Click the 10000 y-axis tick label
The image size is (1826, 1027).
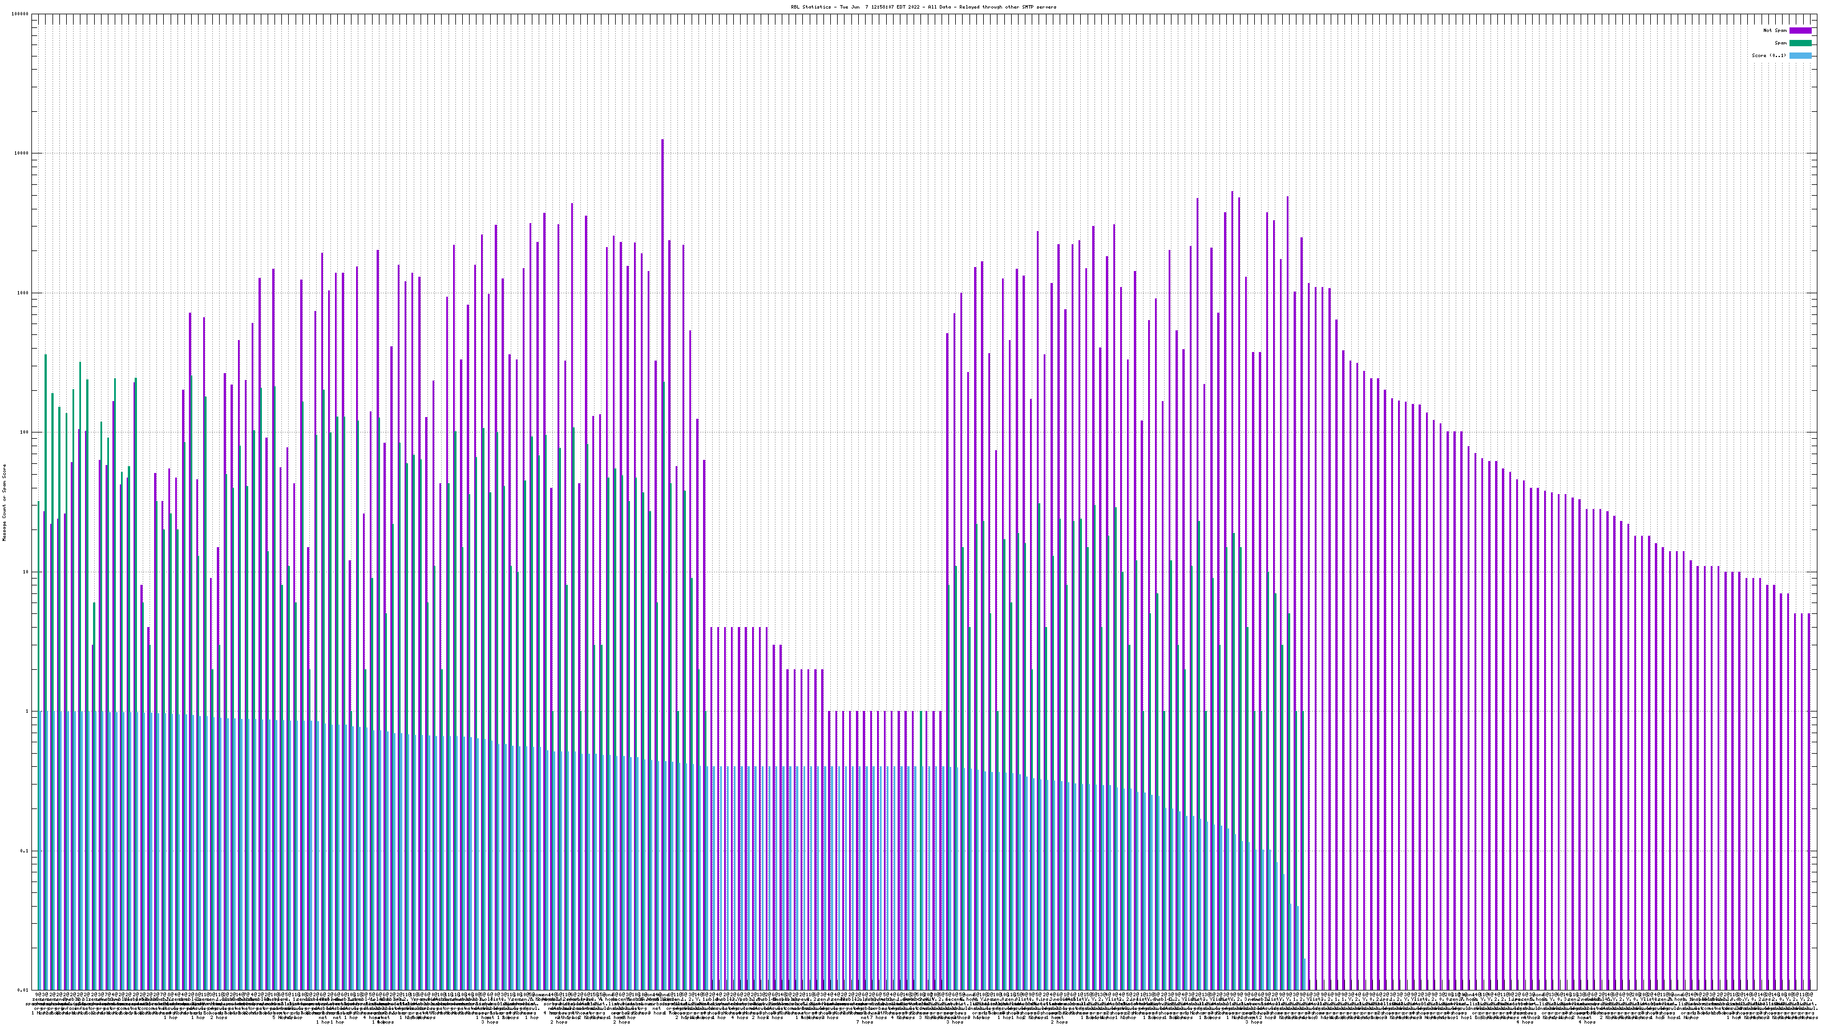[x=22, y=154]
